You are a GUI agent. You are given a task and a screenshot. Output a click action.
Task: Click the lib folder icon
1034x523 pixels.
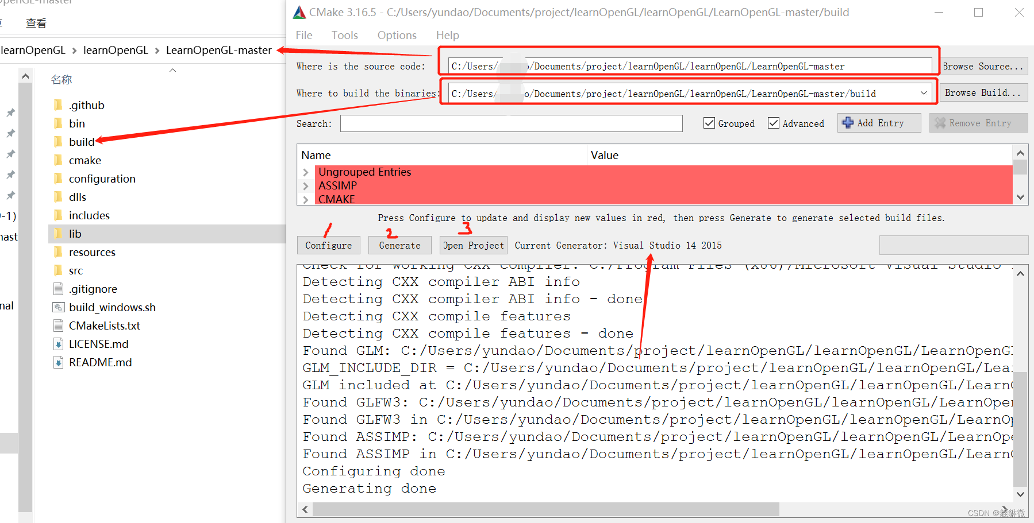[x=58, y=234]
